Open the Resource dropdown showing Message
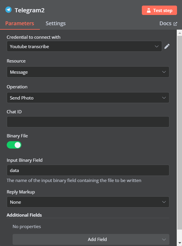Screen dimensions: 182x246 point(88,72)
